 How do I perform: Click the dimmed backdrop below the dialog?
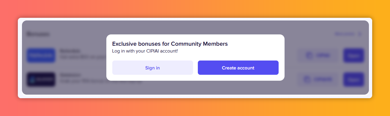(x=195, y=88)
